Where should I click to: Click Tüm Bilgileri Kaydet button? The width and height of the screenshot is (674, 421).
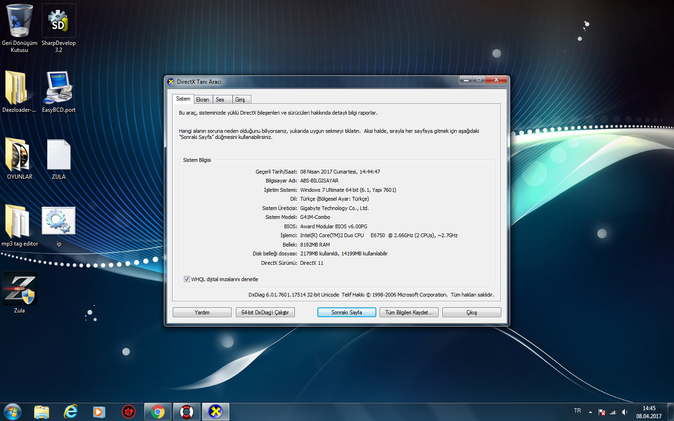tap(409, 312)
